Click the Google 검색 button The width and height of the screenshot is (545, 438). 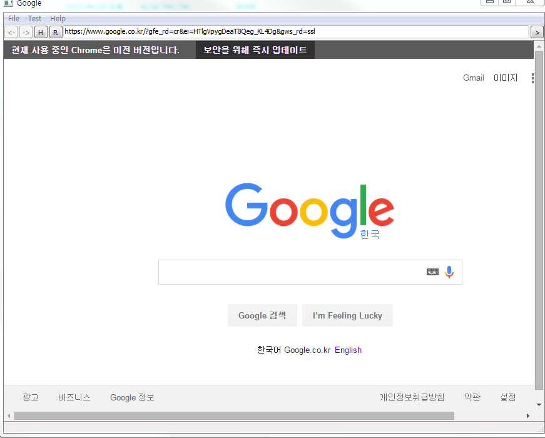click(x=262, y=315)
